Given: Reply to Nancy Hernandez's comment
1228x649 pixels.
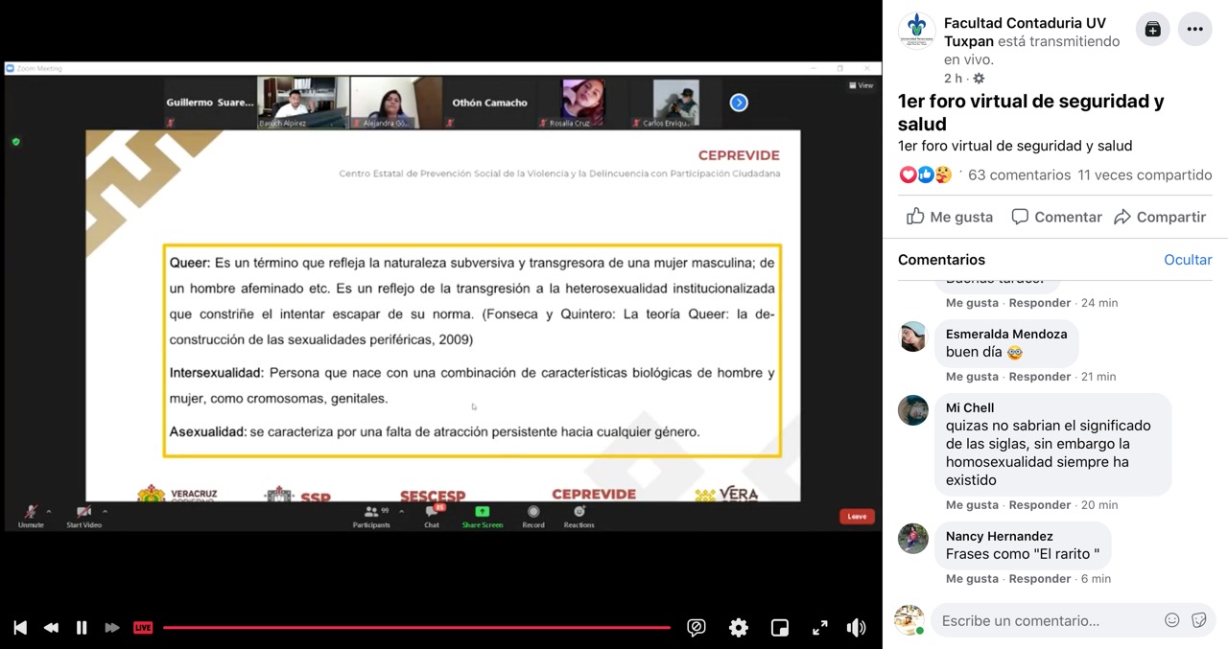Looking at the screenshot, I should pyautogui.click(x=1039, y=579).
